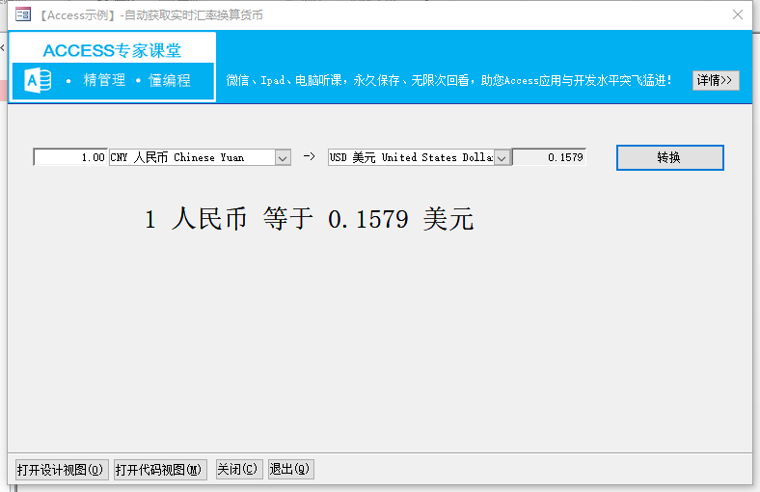Click the Access form icon in title bar

(x=23, y=14)
